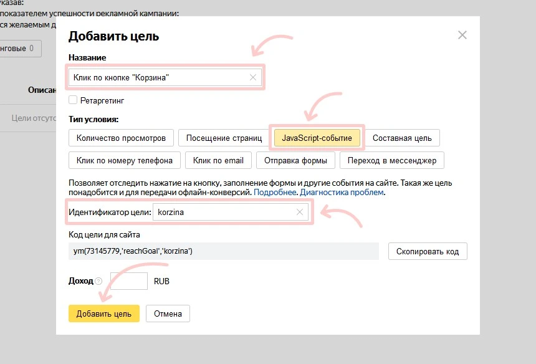The image size is (536, 364).
Task: Click the Скопировать код button
Action: pyautogui.click(x=427, y=251)
